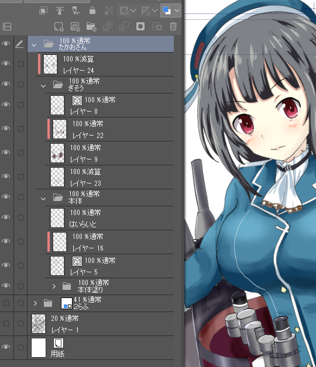Viewport: 316px width, 367px height.
Task: Create a New Vector Layer
Action: (75, 26)
